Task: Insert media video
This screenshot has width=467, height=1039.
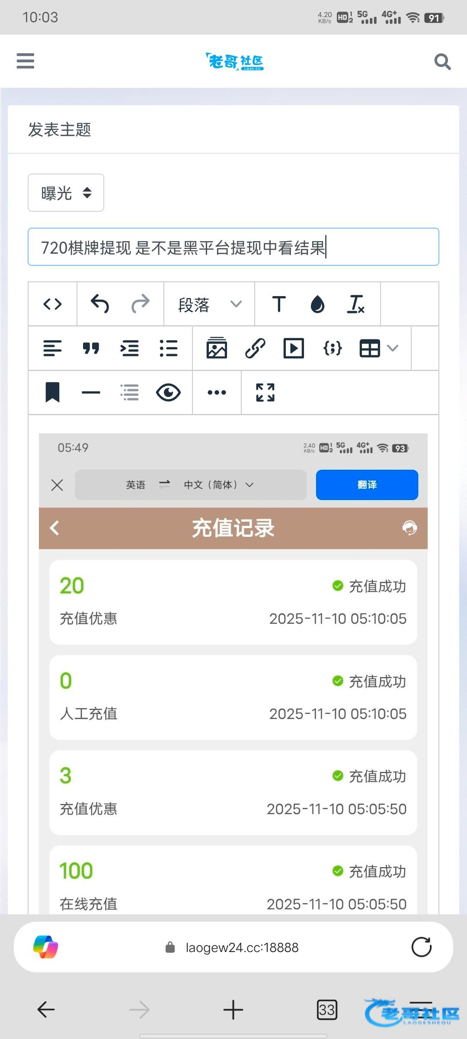Action: point(294,348)
